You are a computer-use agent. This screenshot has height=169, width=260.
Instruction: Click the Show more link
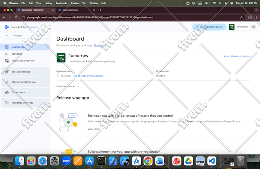pyautogui.click(x=100, y=45)
